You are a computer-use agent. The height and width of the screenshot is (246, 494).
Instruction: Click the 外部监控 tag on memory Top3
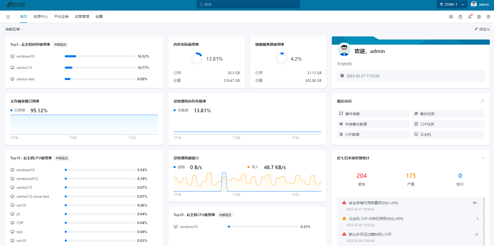pyautogui.click(x=60, y=44)
